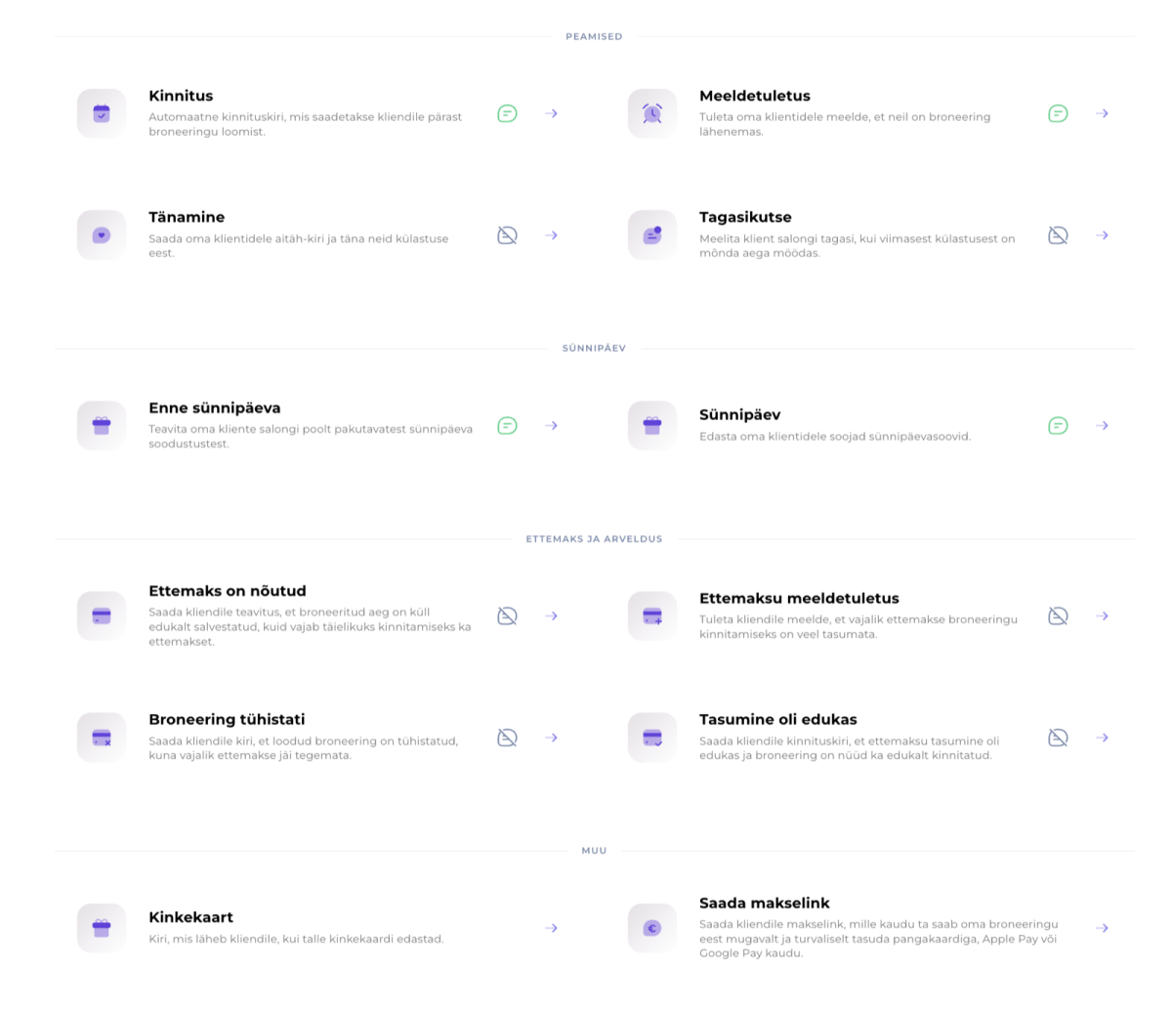Viewport: 1172px width, 1014px height.
Task: Click the Kinkekaart gift icon
Action: [x=102, y=928]
